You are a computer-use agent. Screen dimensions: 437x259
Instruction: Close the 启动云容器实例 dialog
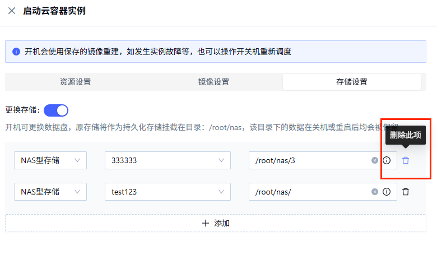coord(12,11)
